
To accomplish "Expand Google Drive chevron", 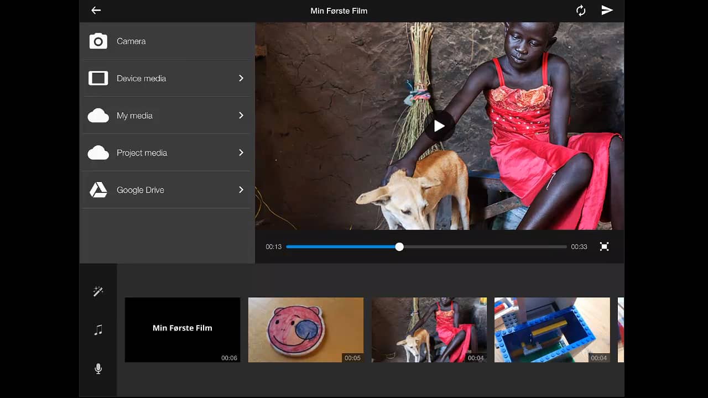I will click(241, 190).
